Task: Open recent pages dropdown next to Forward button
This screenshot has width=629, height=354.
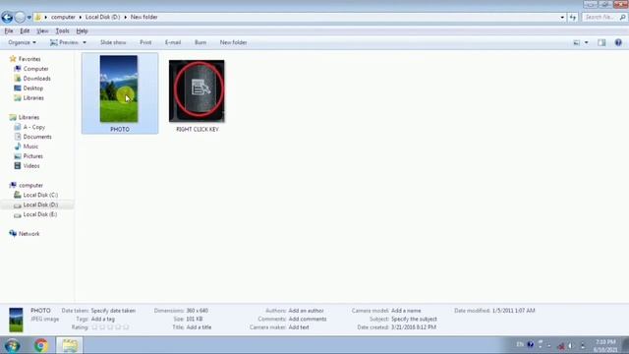Action: 29,18
